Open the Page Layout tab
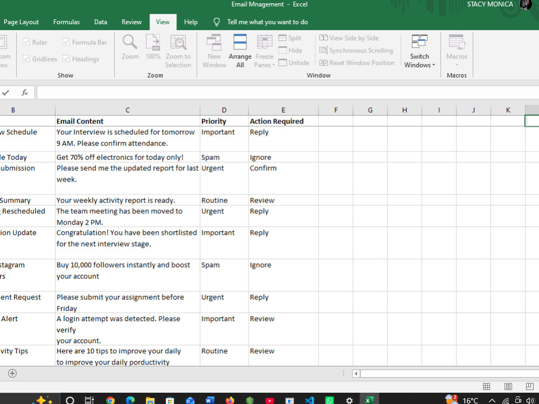The width and height of the screenshot is (539, 404). (x=21, y=22)
